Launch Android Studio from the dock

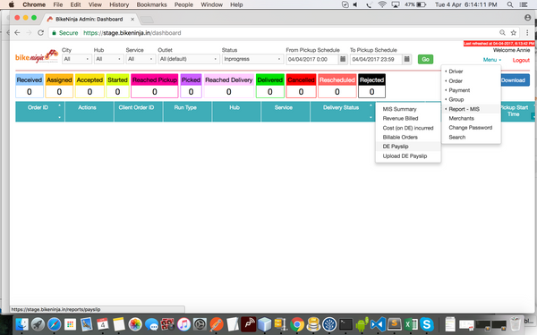[362, 324]
